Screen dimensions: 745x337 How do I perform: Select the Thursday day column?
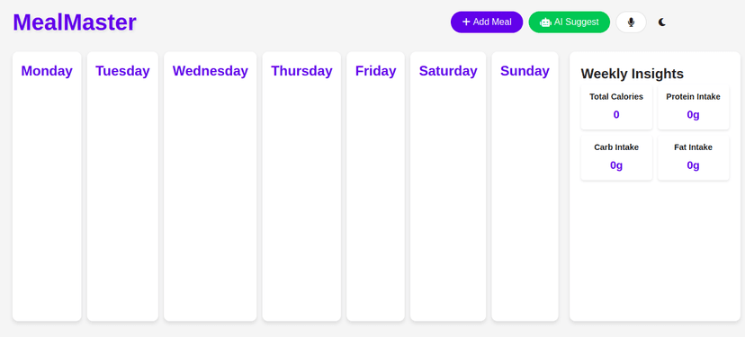pos(301,186)
